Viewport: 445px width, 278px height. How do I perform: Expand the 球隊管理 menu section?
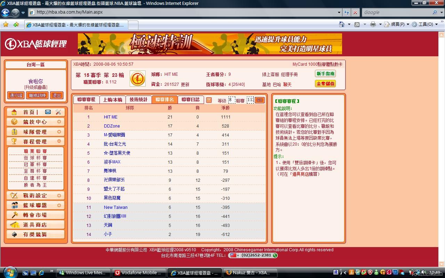59,132
